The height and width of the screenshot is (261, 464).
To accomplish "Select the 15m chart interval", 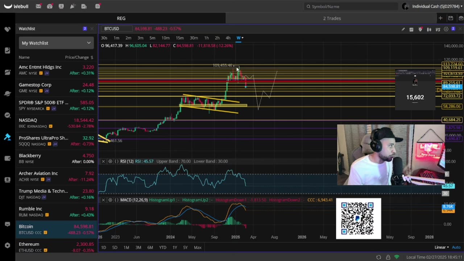I will click(179, 38).
